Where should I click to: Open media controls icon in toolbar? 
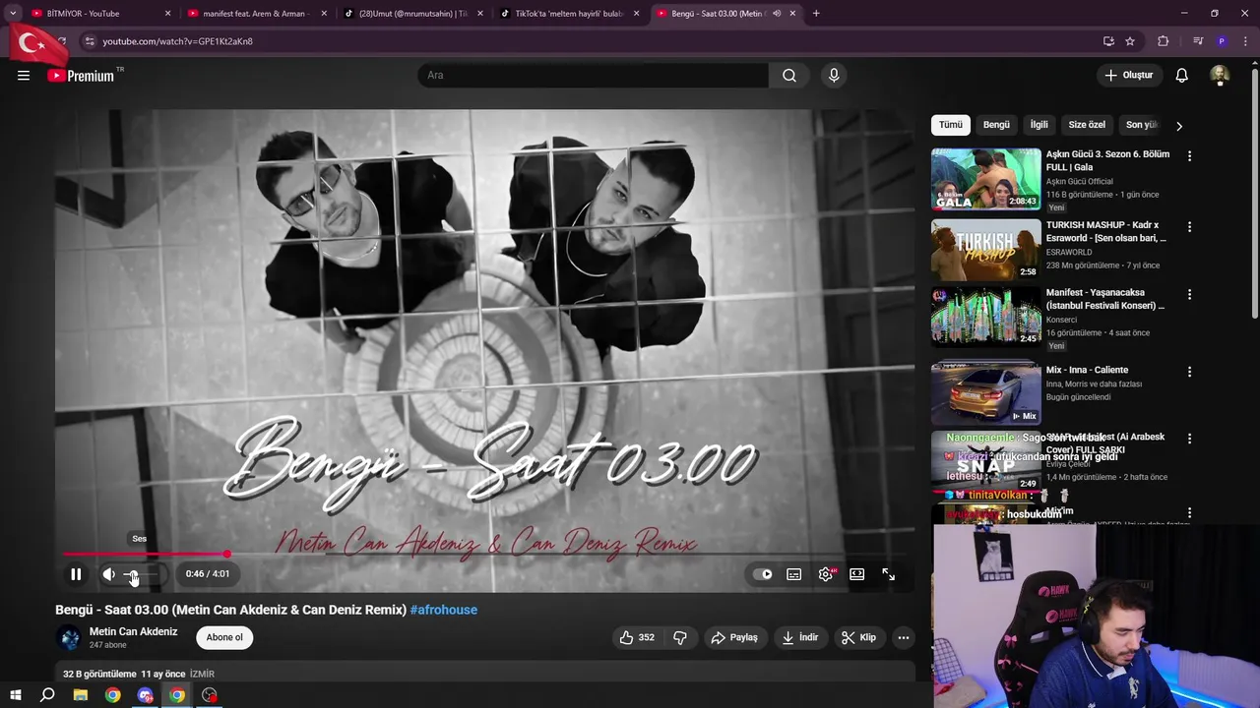[1198, 41]
